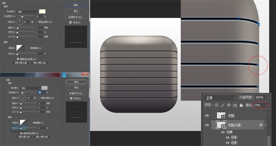
Task: Click the angle dial in the -90-degree 投影 dialog
Action: click(23, 98)
